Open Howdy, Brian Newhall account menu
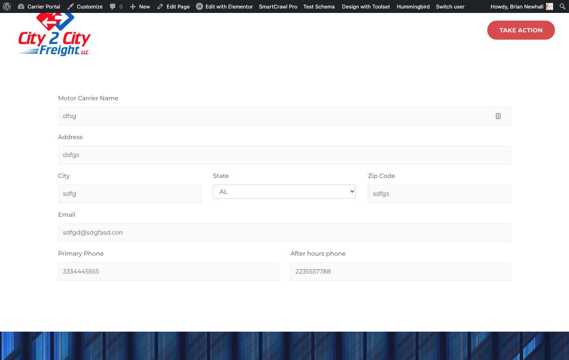The height and width of the screenshot is (360, 569). [521, 6]
